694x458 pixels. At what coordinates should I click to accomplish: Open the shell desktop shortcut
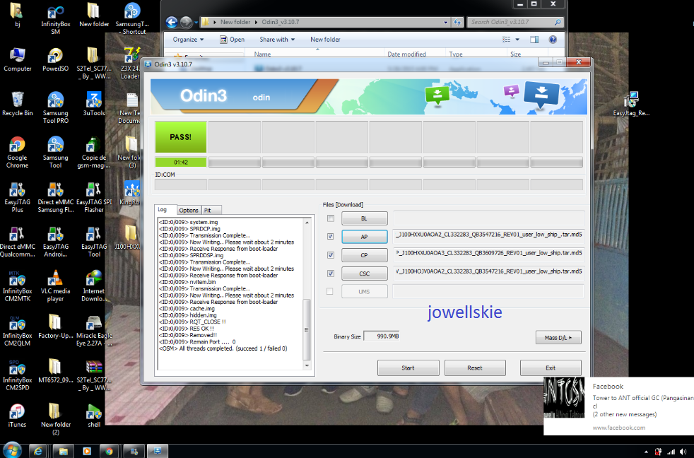pos(94,415)
